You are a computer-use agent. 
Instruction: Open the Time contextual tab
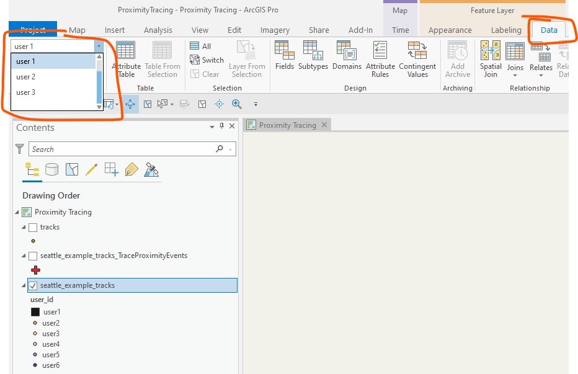tap(401, 30)
